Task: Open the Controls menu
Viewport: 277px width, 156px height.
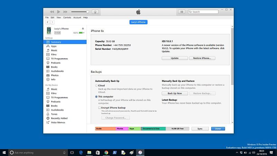Action: 67,18
